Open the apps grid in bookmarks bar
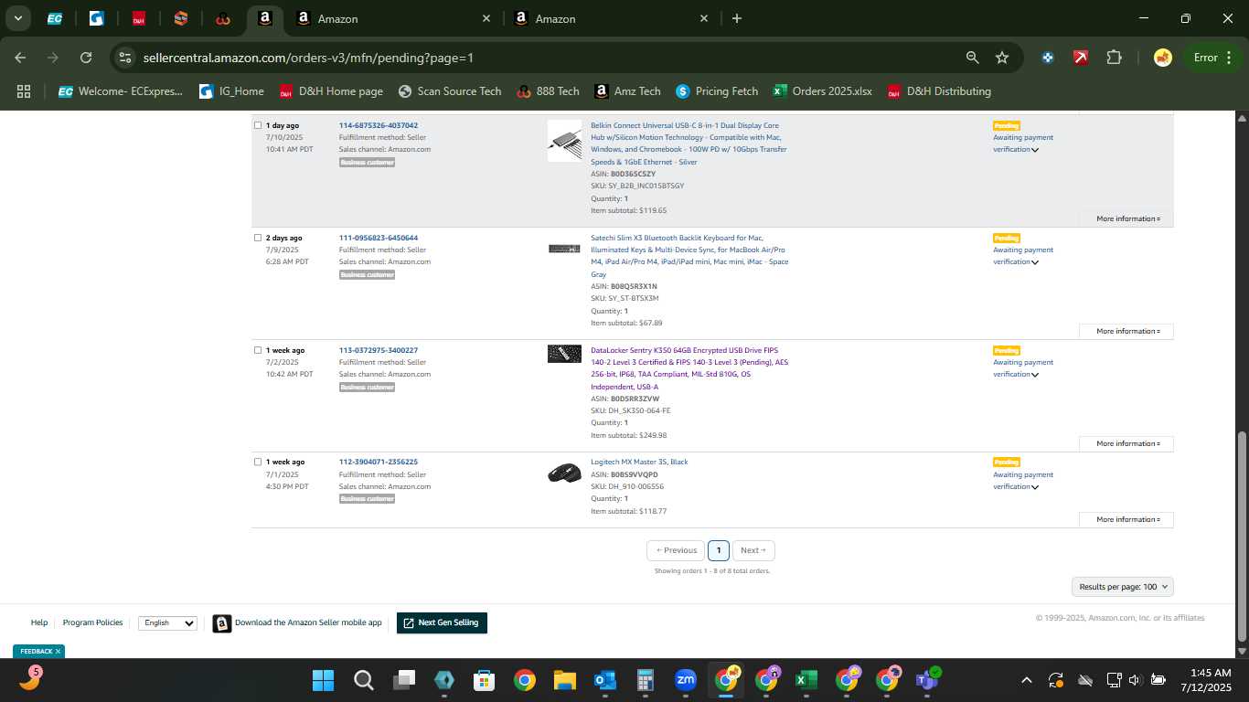The image size is (1249, 702). tap(24, 91)
